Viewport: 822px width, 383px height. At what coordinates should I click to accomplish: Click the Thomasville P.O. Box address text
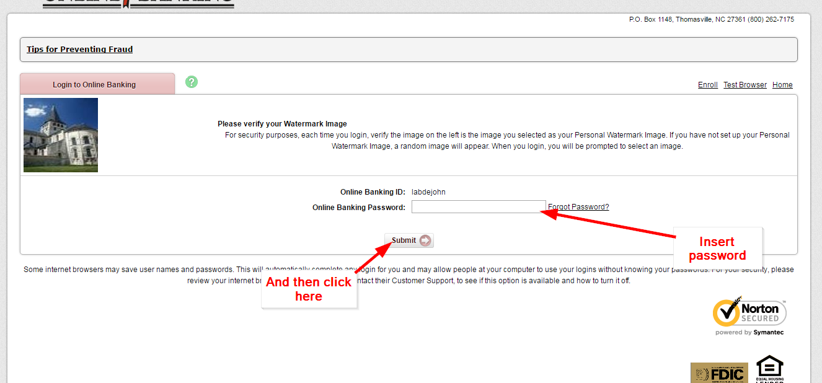711,20
